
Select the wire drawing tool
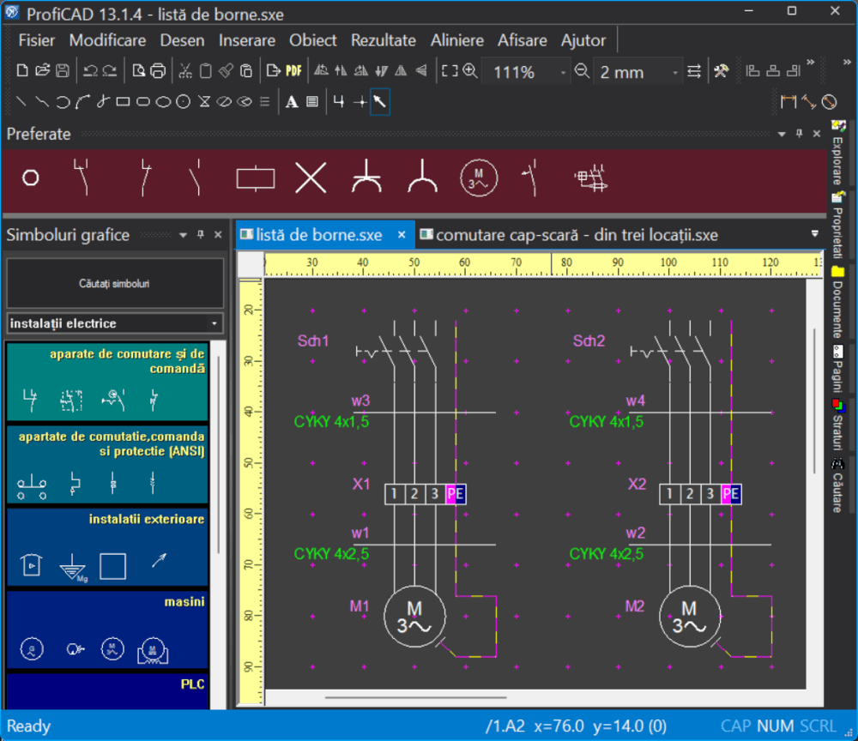pyautogui.click(x=339, y=102)
